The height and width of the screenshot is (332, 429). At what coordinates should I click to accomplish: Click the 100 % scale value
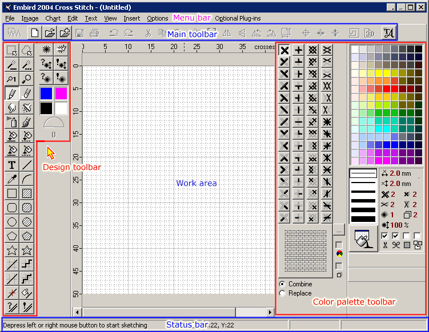(x=399, y=225)
